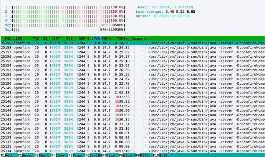Open F6 SortBy menu
This screenshot has width=265, height=157.
tap(94, 155)
